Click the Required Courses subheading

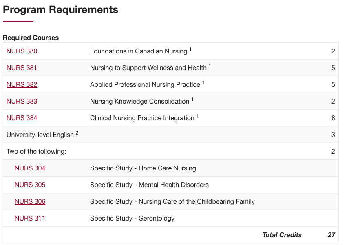pyautogui.click(x=31, y=38)
